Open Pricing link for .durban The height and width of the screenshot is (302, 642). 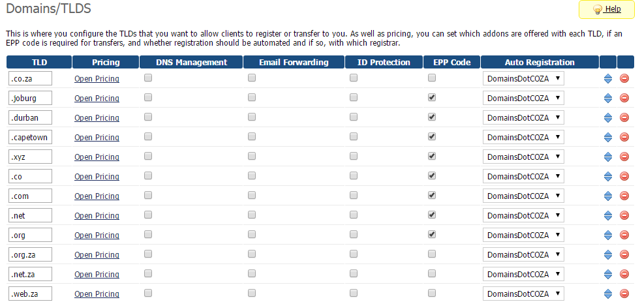pos(97,118)
